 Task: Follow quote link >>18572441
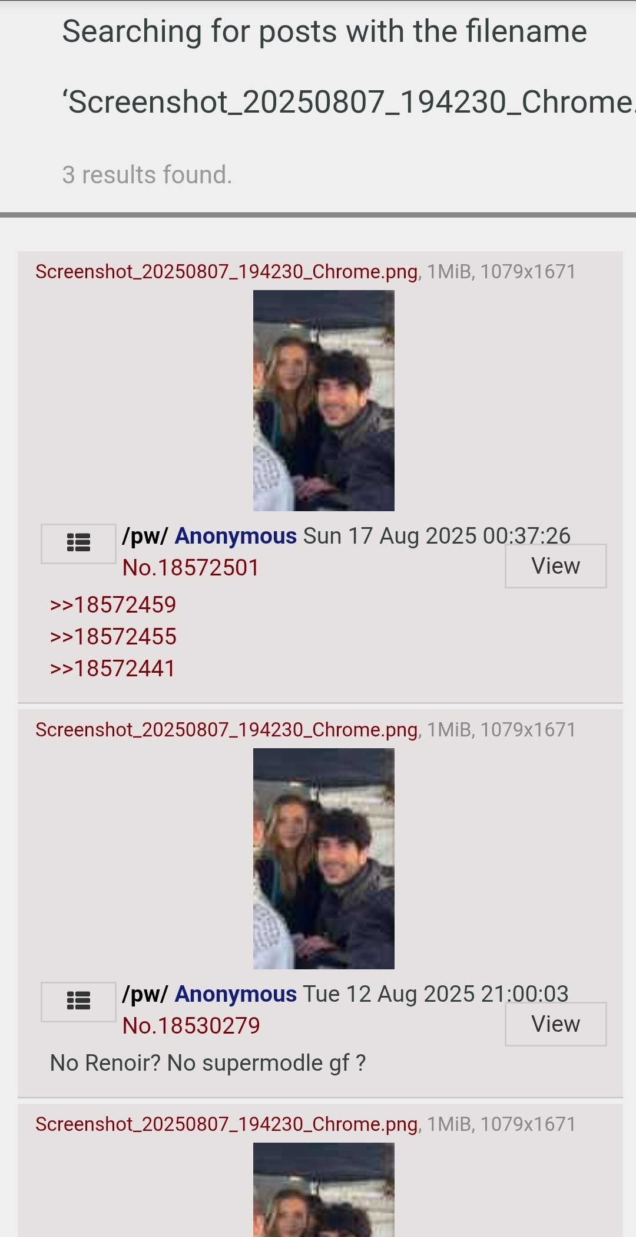click(x=112, y=669)
